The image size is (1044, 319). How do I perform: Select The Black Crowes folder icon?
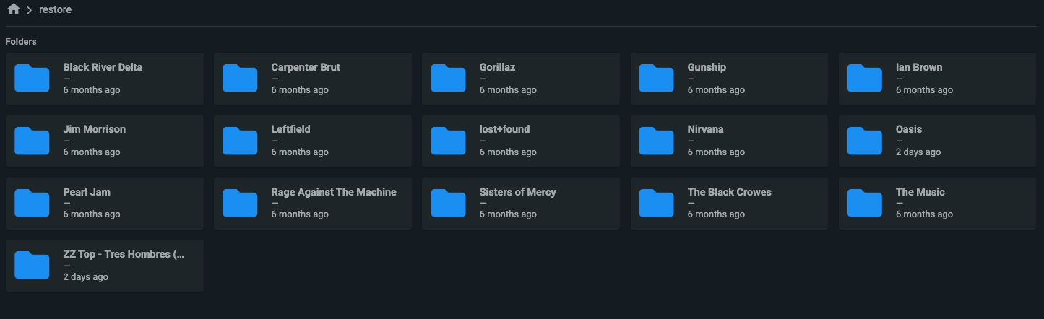[x=657, y=204]
